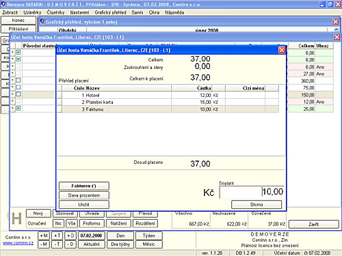This screenshot has height=256, width=342.
Task: Click the -D day back button
Action: pyautogui.click(x=70, y=244)
